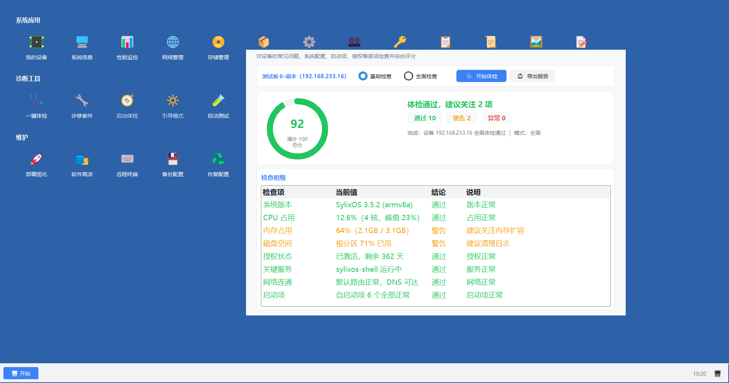Click value 自启动项 6 个全部正常
Viewport: 729px width, 383px height.
point(373,295)
